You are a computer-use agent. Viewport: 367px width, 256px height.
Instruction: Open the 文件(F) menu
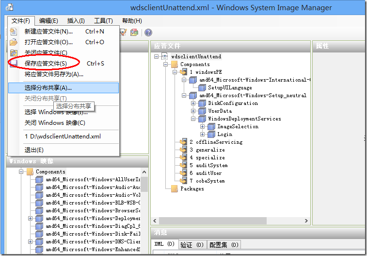click(21, 21)
